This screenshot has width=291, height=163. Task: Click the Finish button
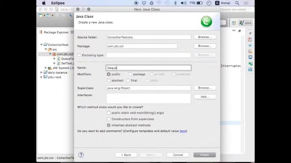tap(205, 155)
